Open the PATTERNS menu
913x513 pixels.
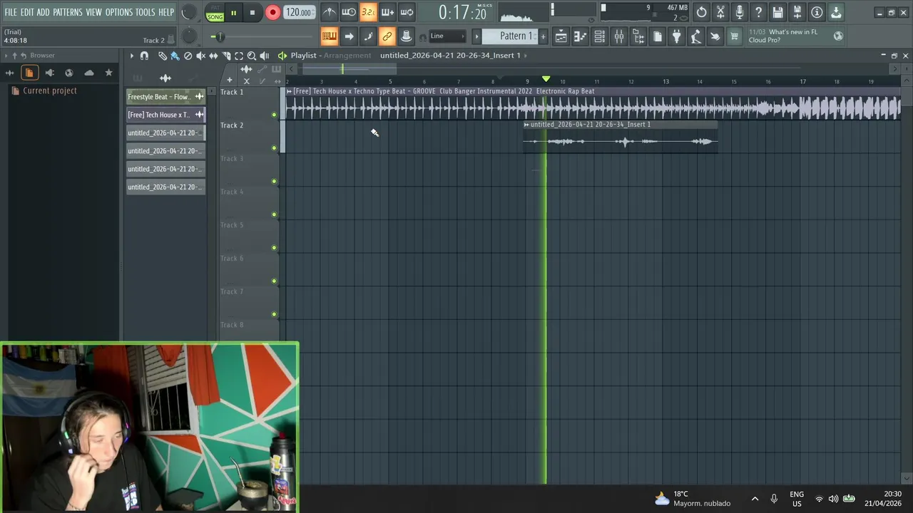tap(68, 12)
